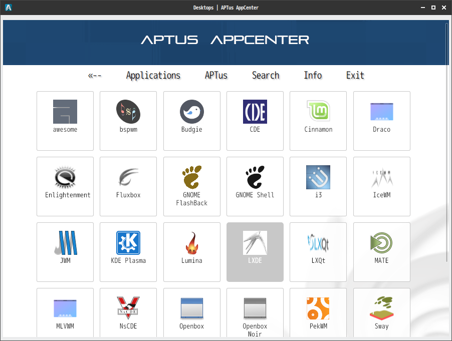Click the APTus AppCenter banner logo

click(x=225, y=40)
